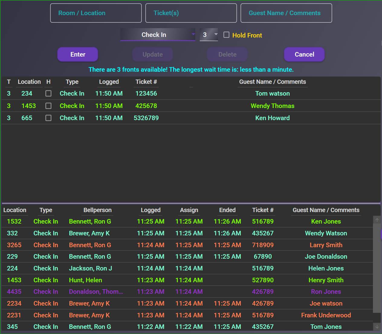Click the Cancel button

304,54
